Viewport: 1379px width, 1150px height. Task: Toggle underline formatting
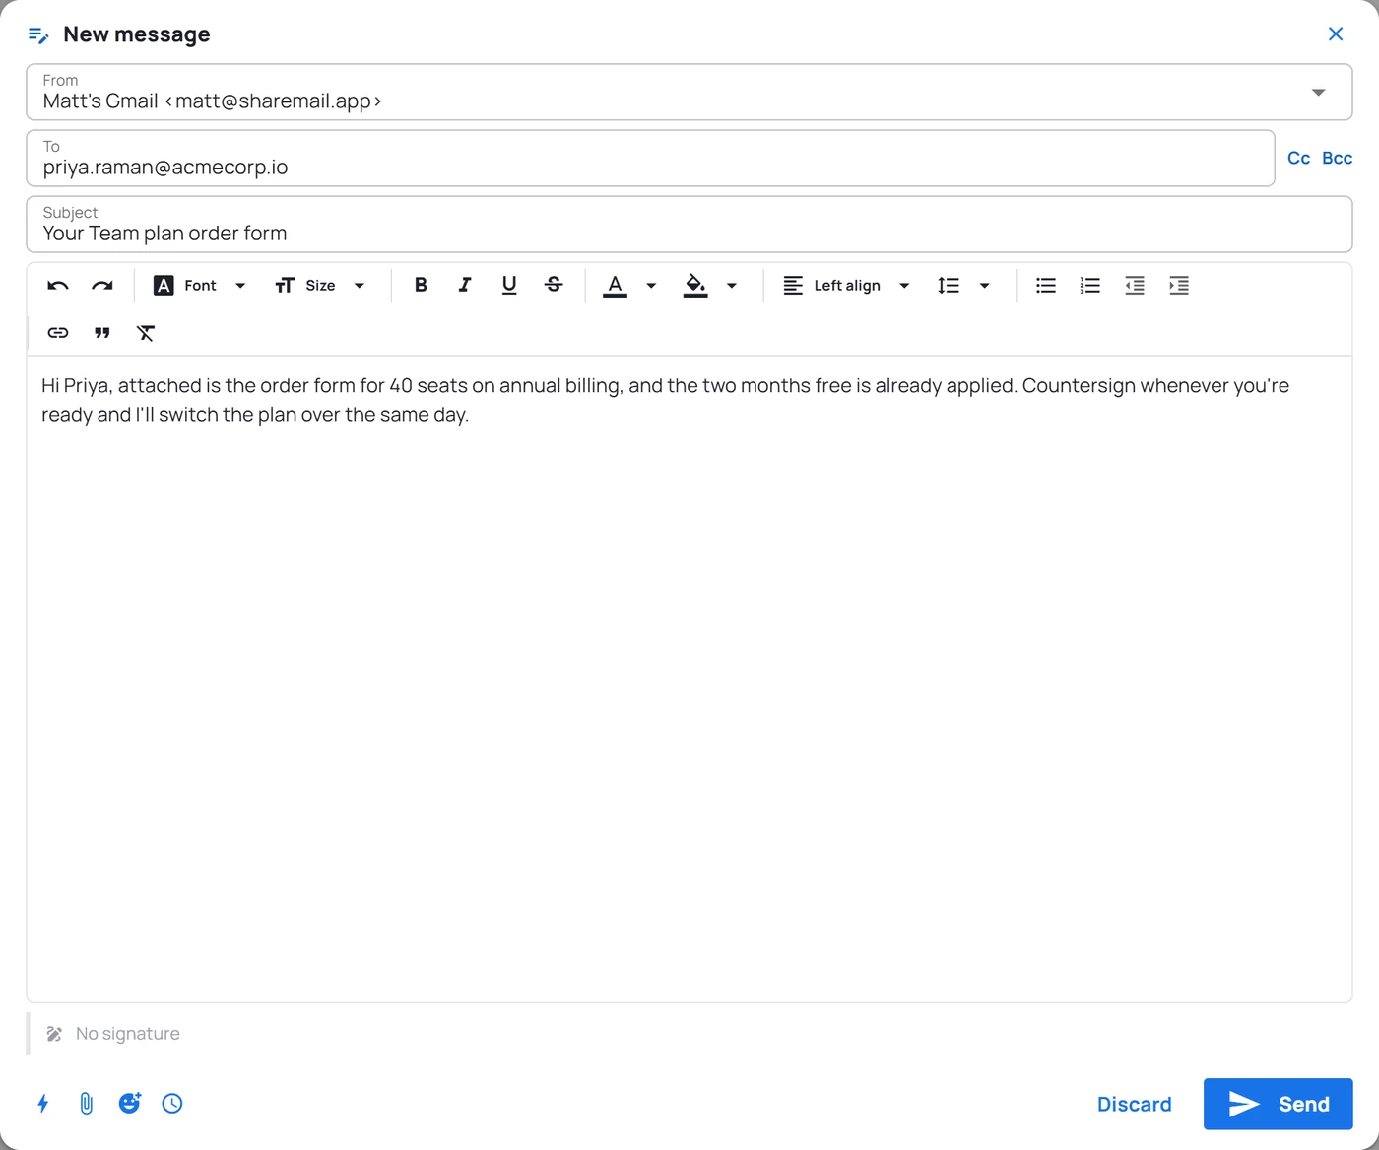[x=509, y=285]
